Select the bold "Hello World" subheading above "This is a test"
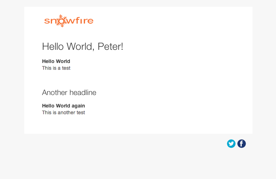This screenshot has height=179, width=276. pos(56,61)
